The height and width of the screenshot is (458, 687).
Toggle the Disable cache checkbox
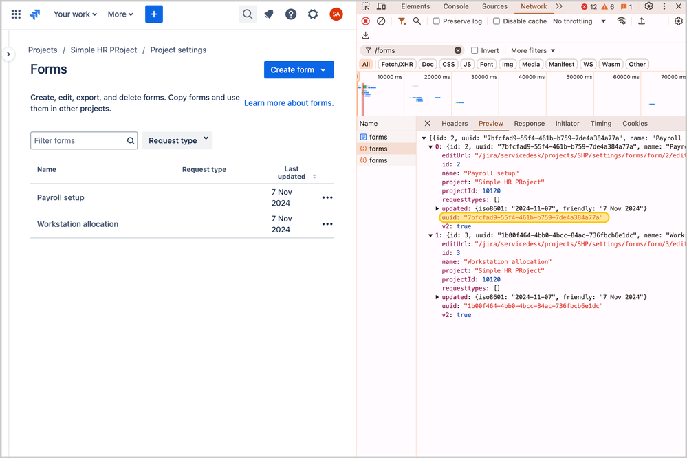pyautogui.click(x=497, y=21)
